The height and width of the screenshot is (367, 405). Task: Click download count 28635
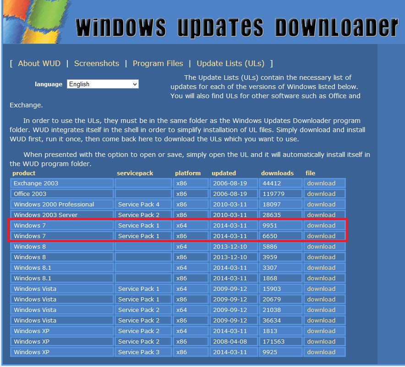(272, 215)
